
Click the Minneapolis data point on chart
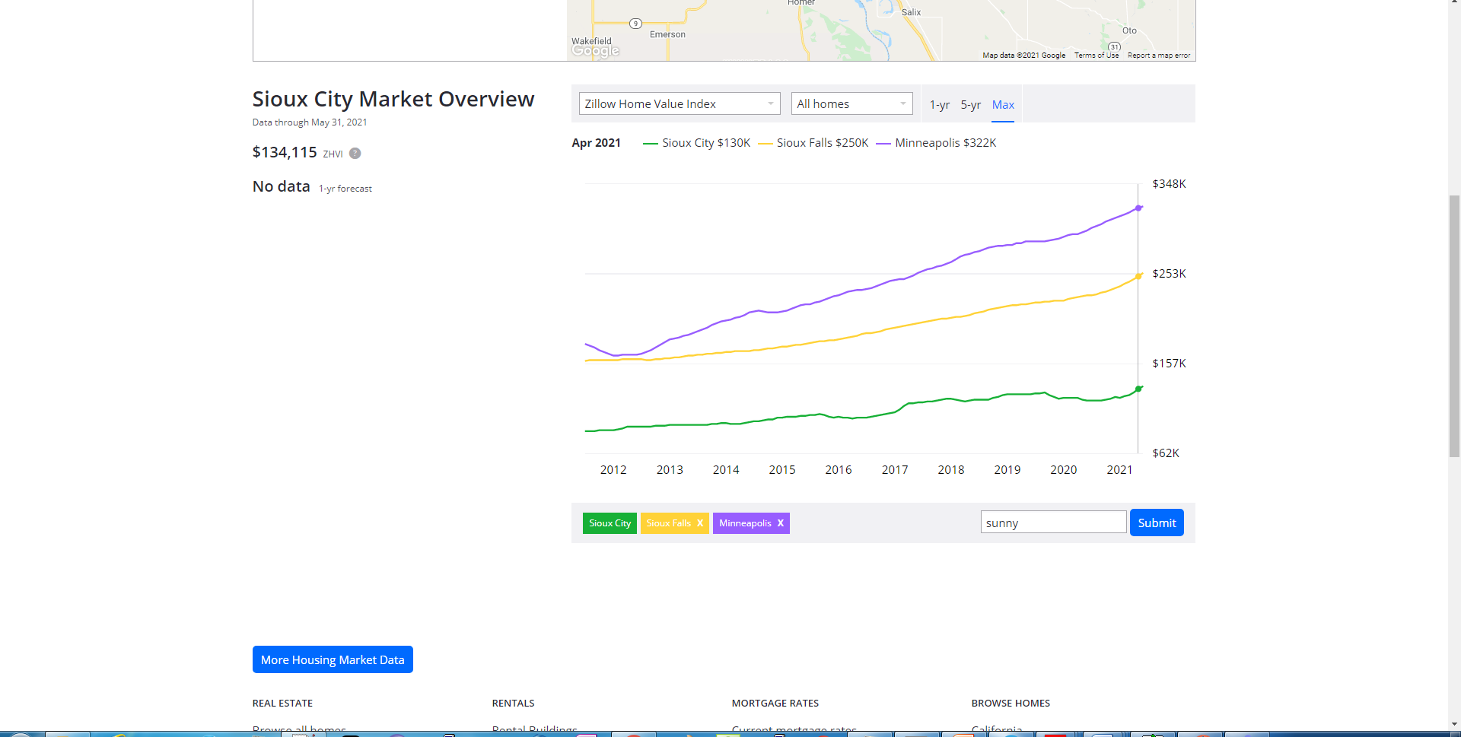click(1138, 208)
